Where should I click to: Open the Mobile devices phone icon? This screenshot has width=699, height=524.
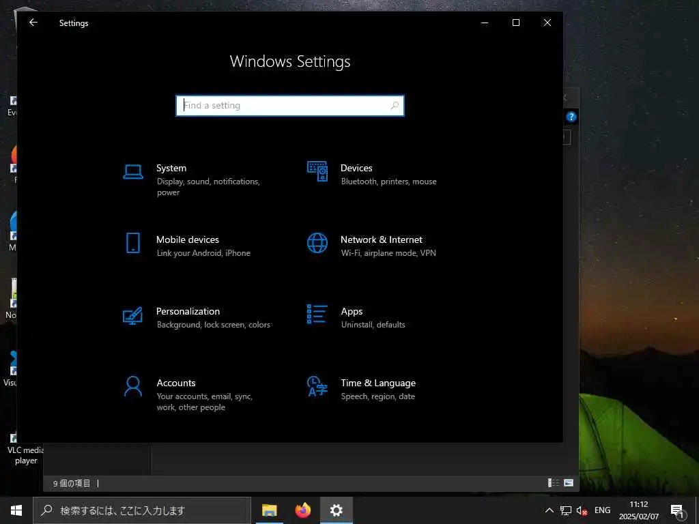pos(133,243)
